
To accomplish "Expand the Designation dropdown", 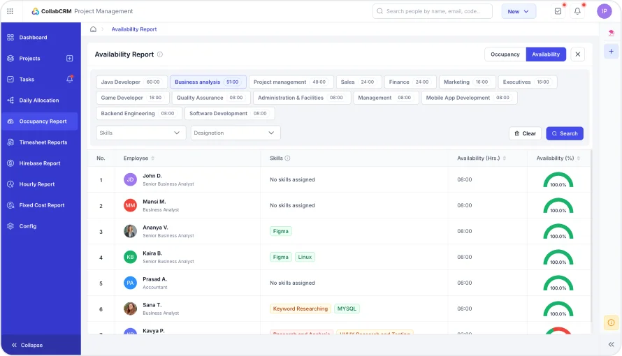I will click(235, 133).
